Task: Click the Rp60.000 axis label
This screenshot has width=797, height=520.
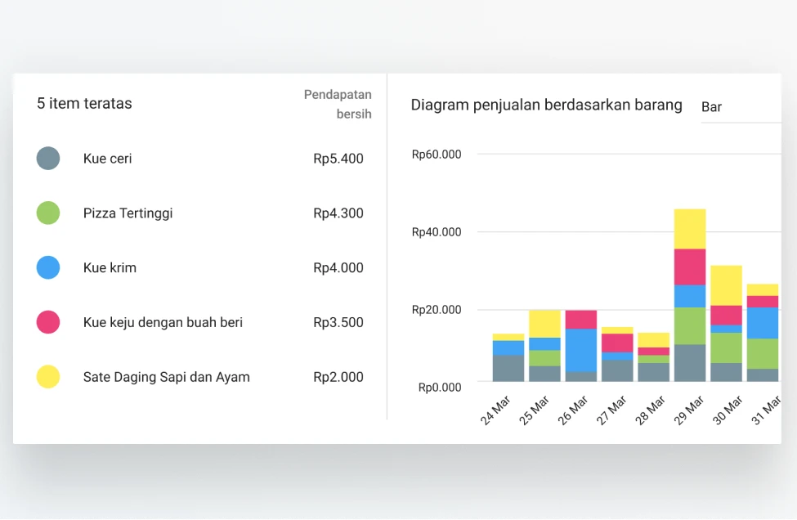Action: 437,154
